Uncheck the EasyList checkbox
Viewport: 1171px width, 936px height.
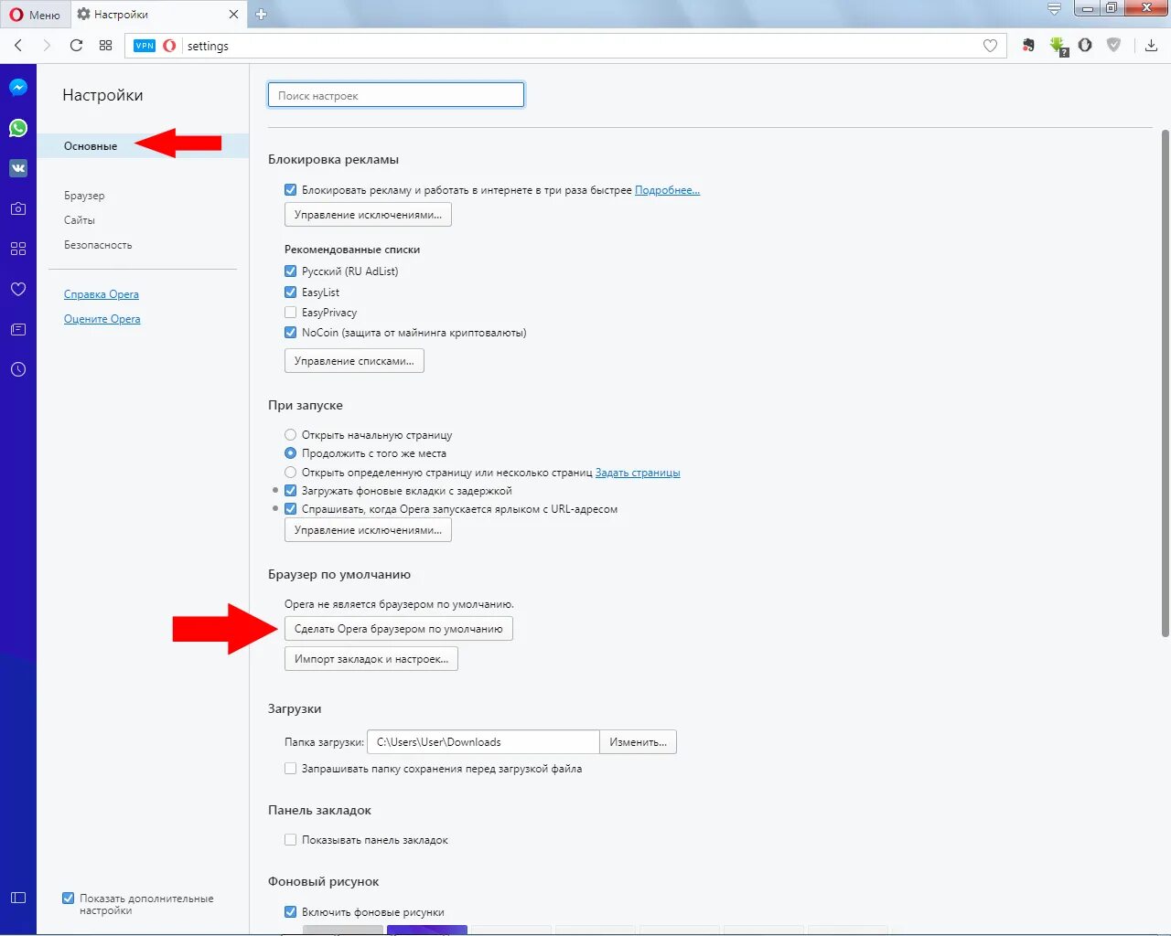(290, 292)
